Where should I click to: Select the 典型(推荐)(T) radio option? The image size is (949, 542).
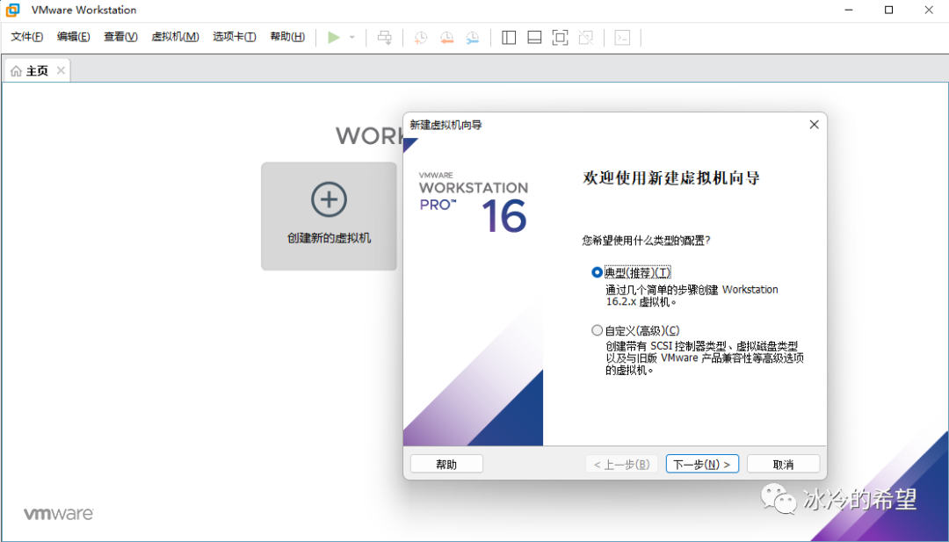click(x=597, y=272)
